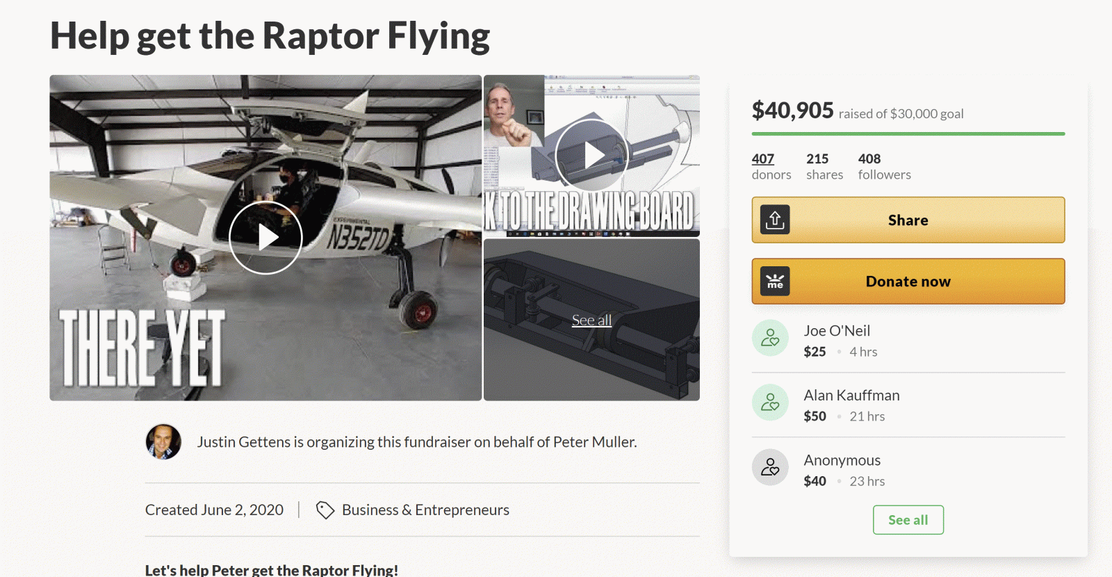This screenshot has height=577, width=1112.
Task: Click the share upload icon
Action: pos(775,220)
